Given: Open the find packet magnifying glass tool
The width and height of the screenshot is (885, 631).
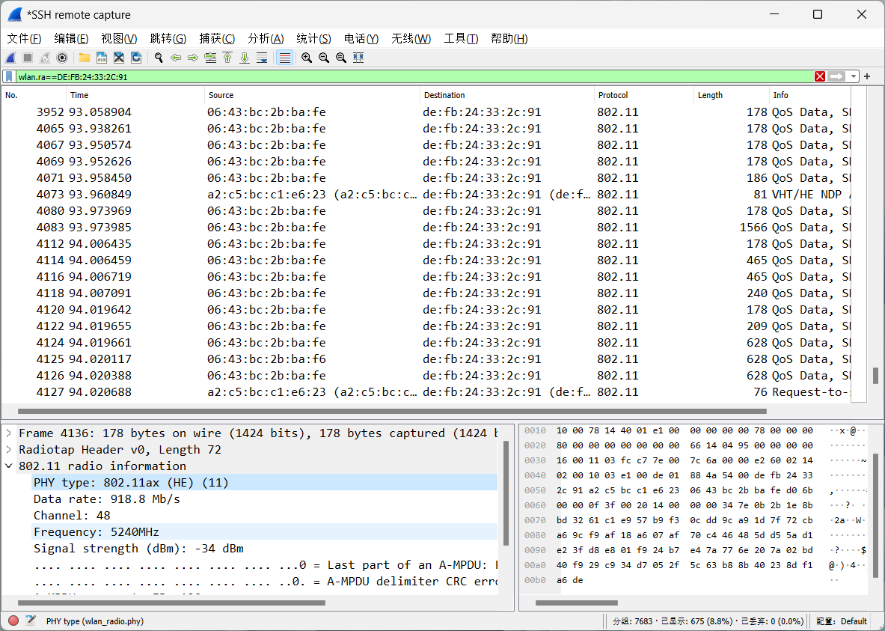Looking at the screenshot, I should pyautogui.click(x=158, y=58).
